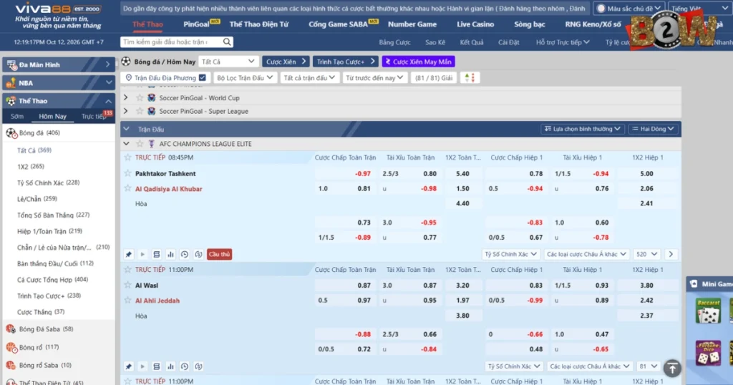Click Soccer PinGoal - World Cup league icon
The image size is (733, 385).
click(x=152, y=97)
